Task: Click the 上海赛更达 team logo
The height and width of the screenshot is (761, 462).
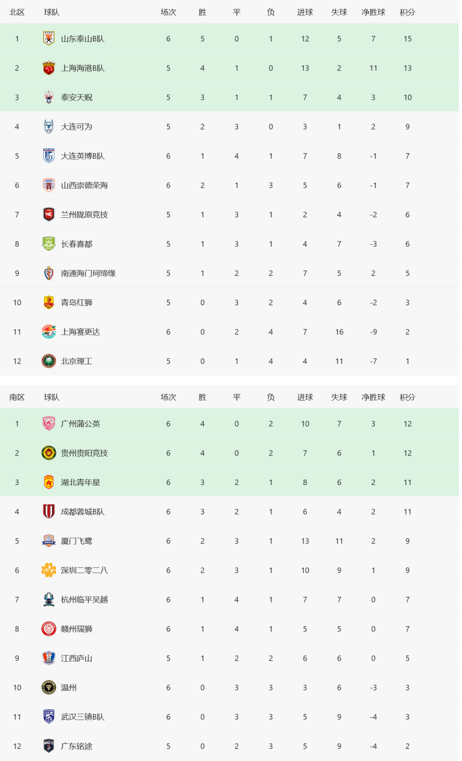Action: point(49,331)
